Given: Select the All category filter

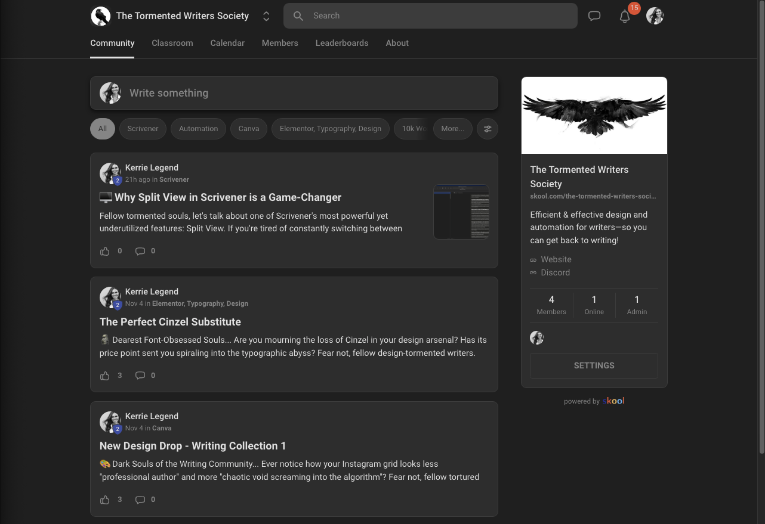Looking at the screenshot, I should pos(103,129).
